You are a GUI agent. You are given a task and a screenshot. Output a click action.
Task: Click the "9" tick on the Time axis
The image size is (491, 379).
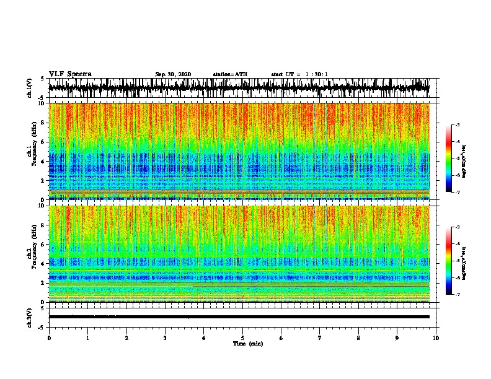click(x=397, y=338)
